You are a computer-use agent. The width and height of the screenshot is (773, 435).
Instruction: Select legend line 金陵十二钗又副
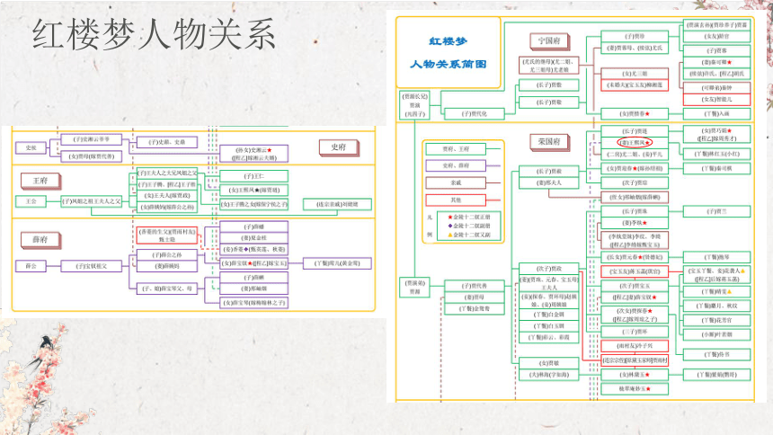point(469,235)
